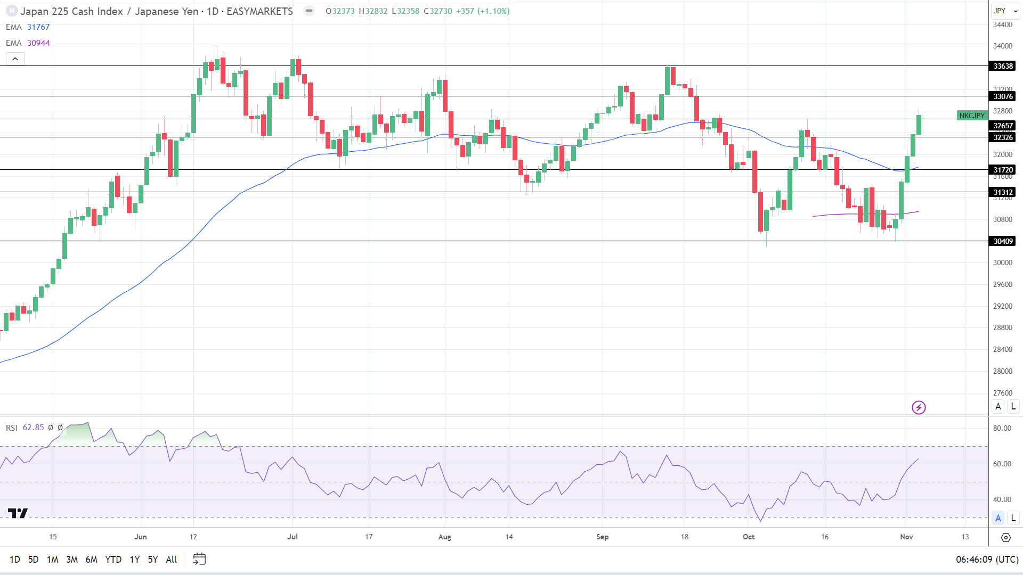Click the Jun date on time axis
1023x575 pixels.
tap(141, 537)
